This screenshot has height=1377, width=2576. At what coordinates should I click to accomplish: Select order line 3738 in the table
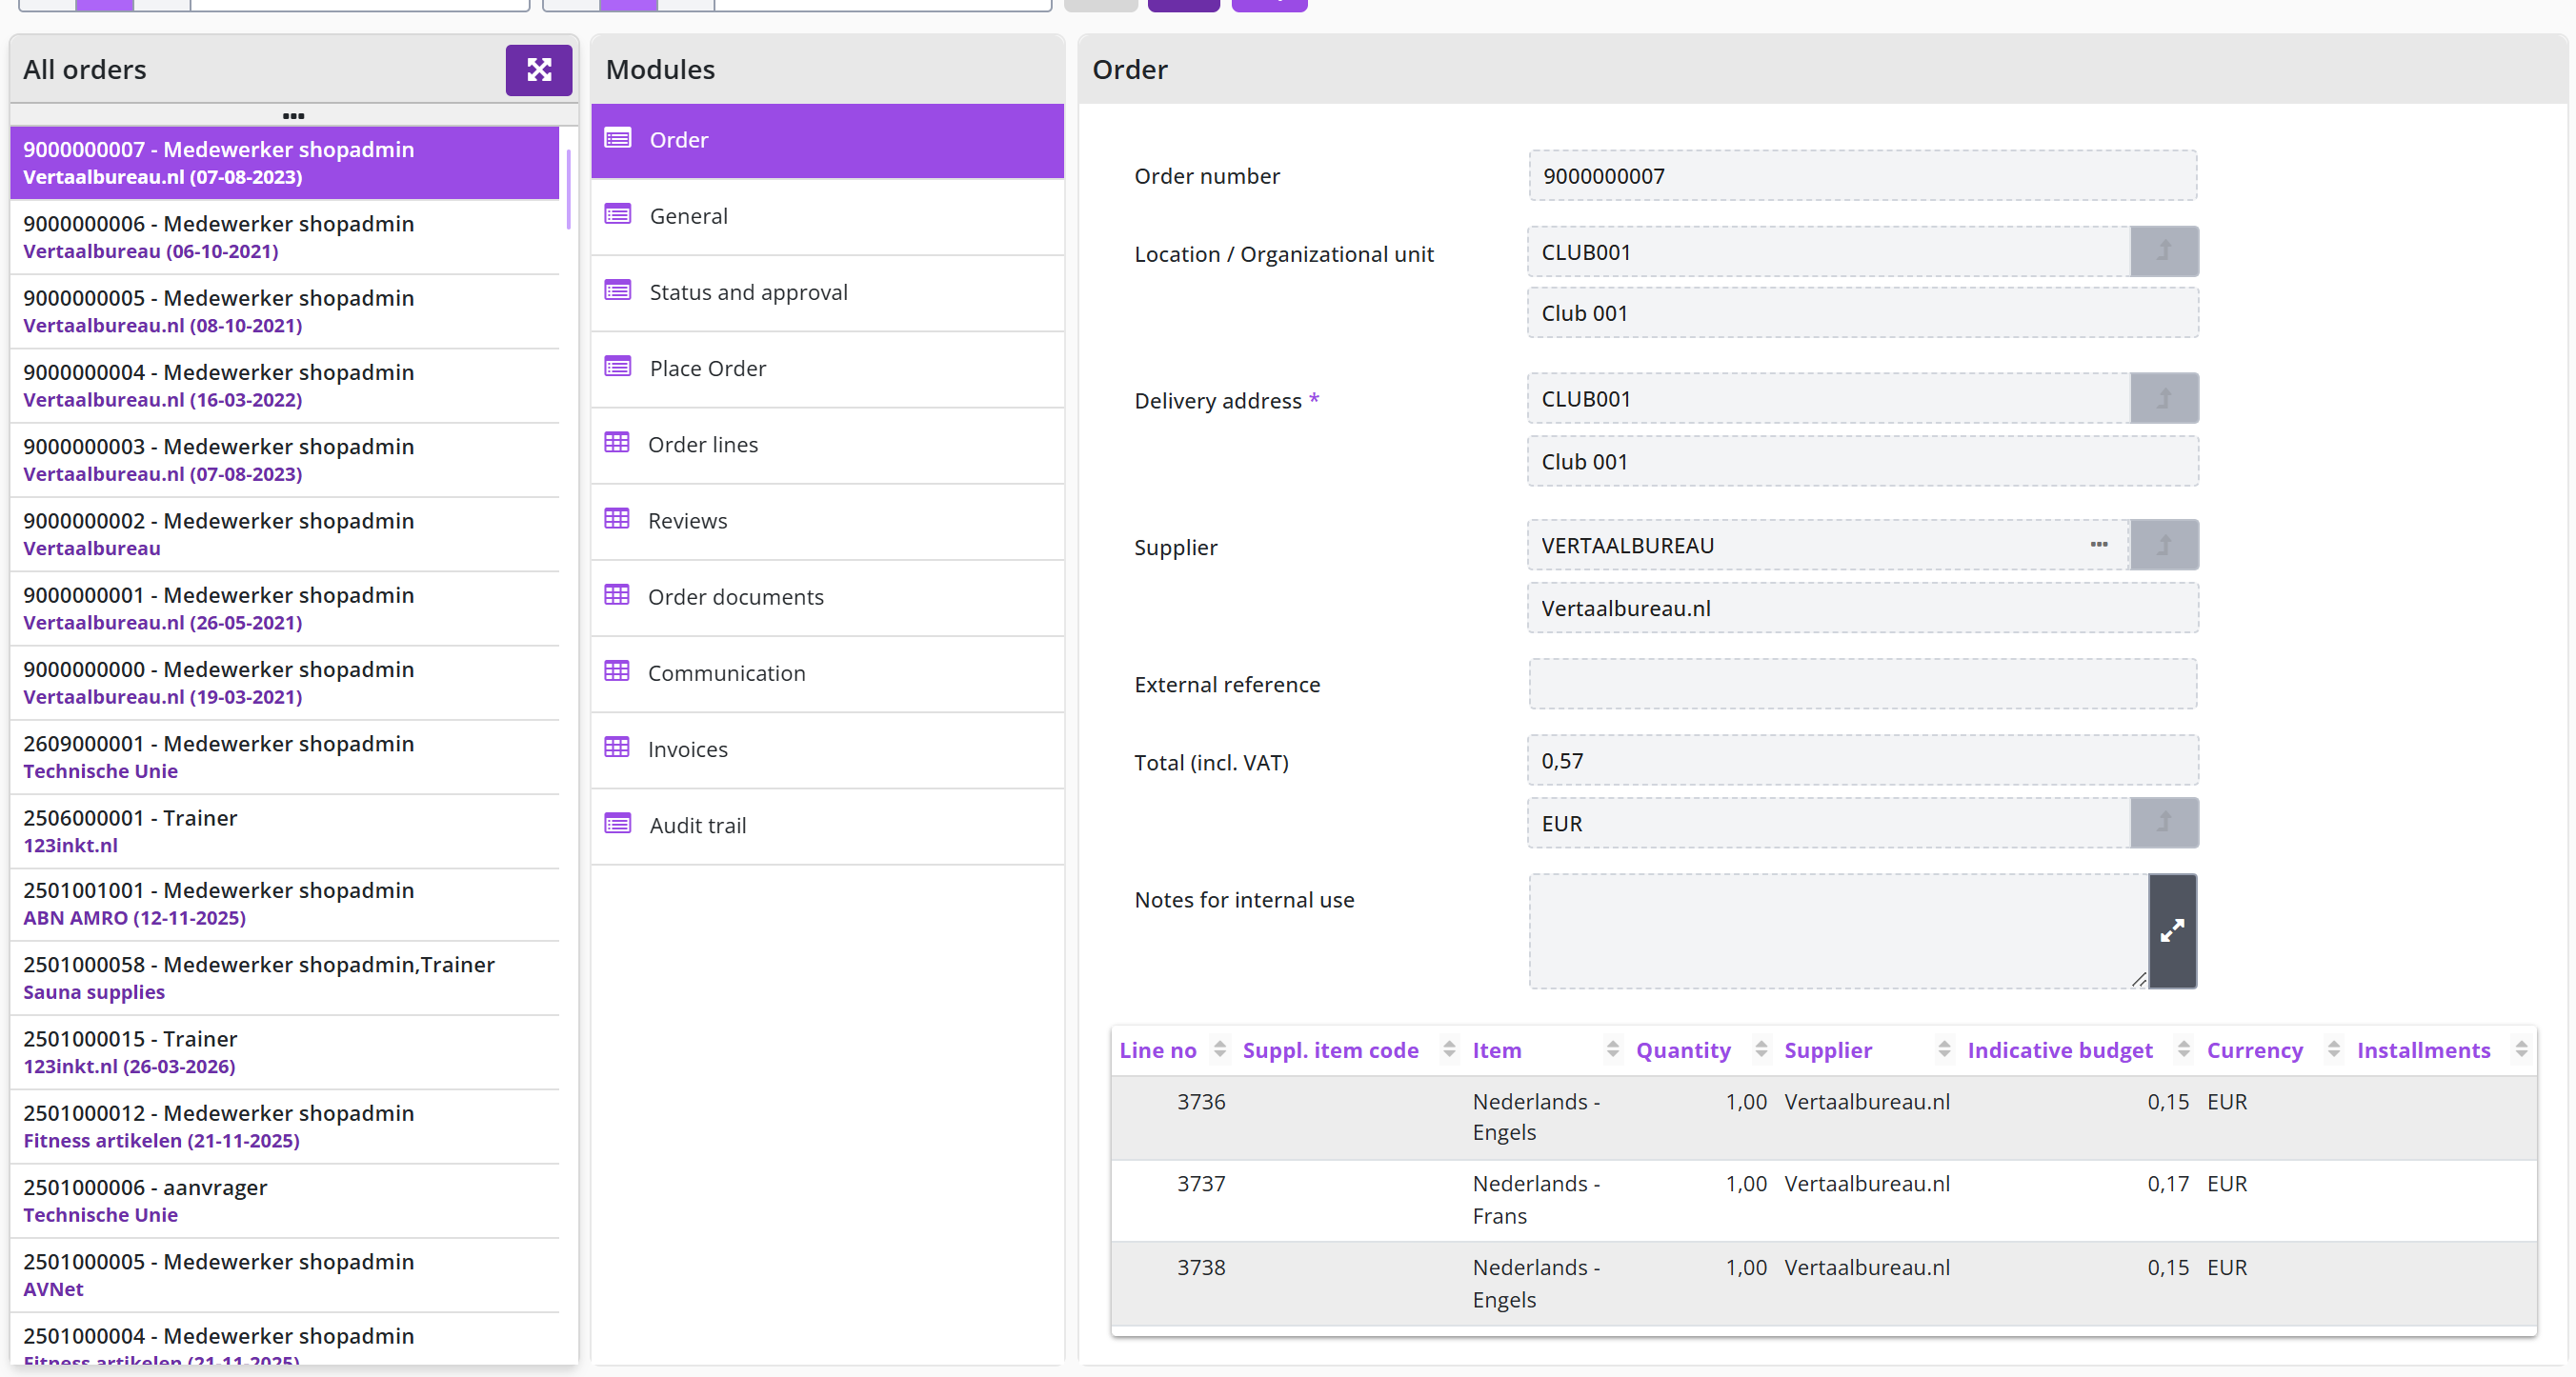click(1823, 1283)
